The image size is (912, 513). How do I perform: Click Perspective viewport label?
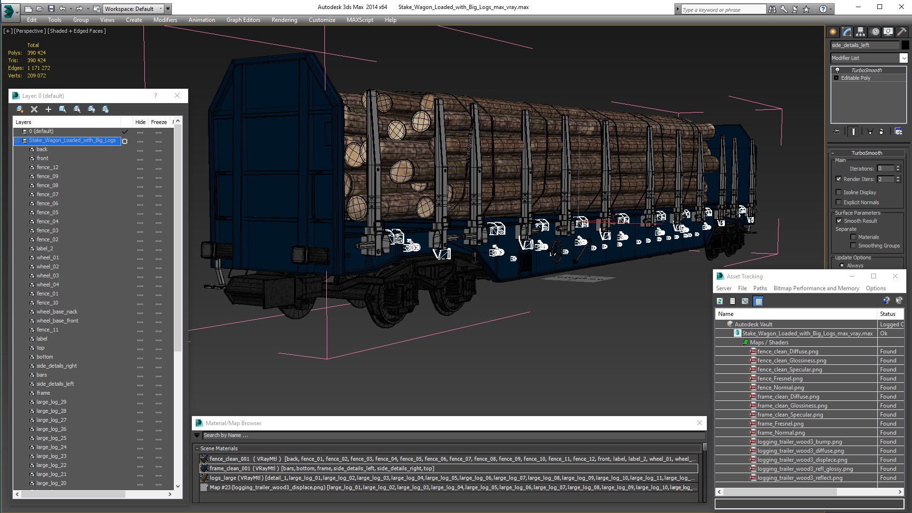(30, 31)
